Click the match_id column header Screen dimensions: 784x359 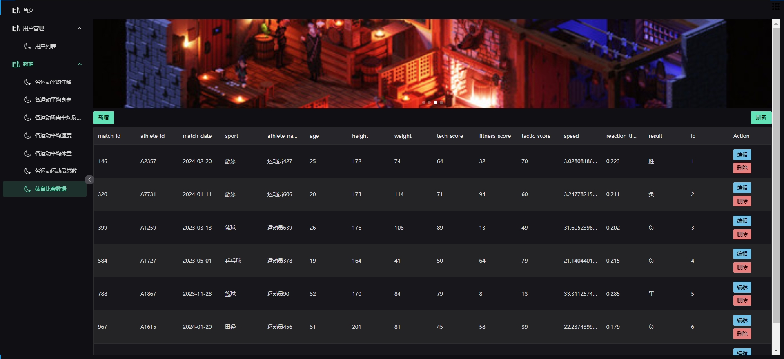pyautogui.click(x=109, y=136)
